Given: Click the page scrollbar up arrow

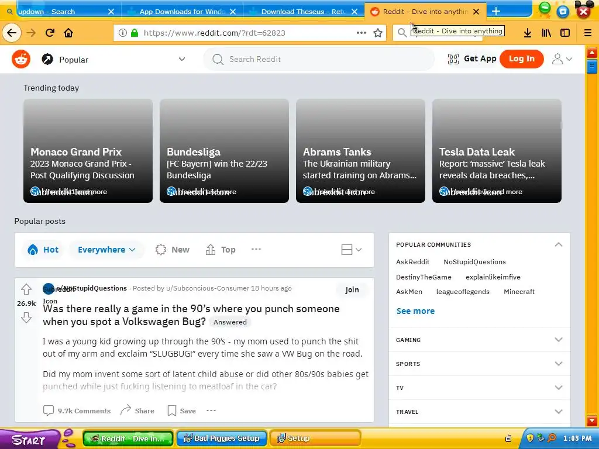Looking at the screenshot, I should tap(592, 52).
